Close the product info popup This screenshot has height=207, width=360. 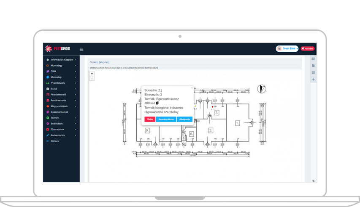tap(192, 88)
